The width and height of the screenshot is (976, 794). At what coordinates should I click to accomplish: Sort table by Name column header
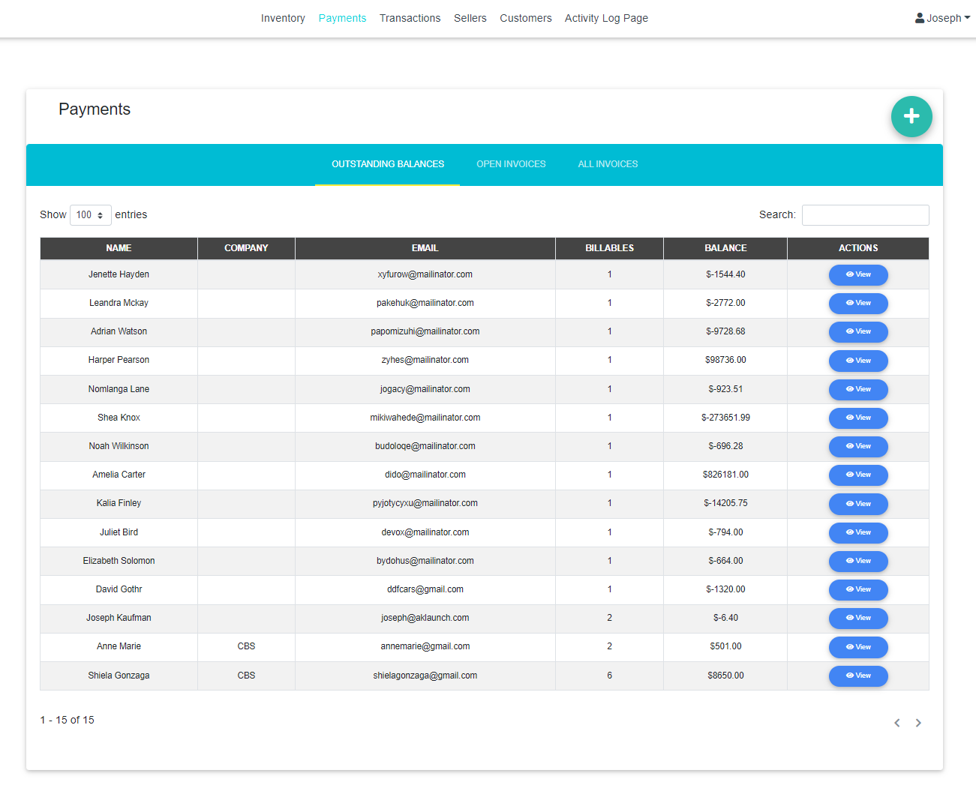coord(119,248)
